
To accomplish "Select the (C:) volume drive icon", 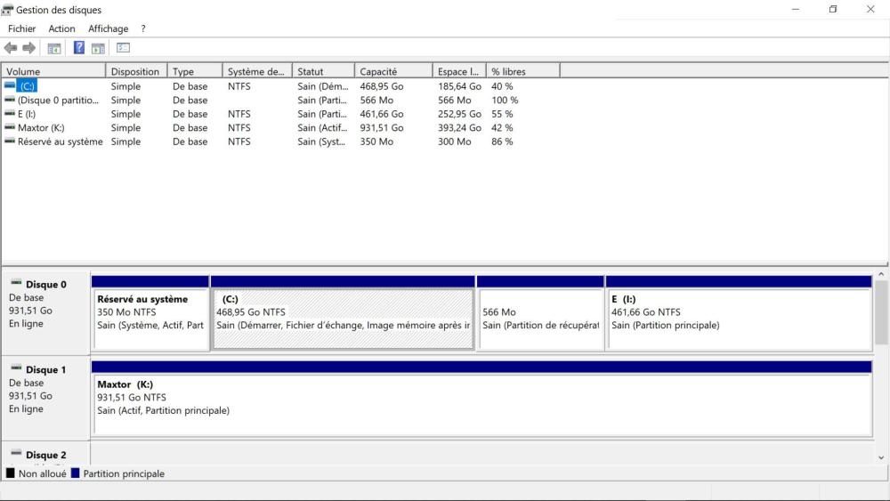I will pyautogui.click(x=10, y=85).
